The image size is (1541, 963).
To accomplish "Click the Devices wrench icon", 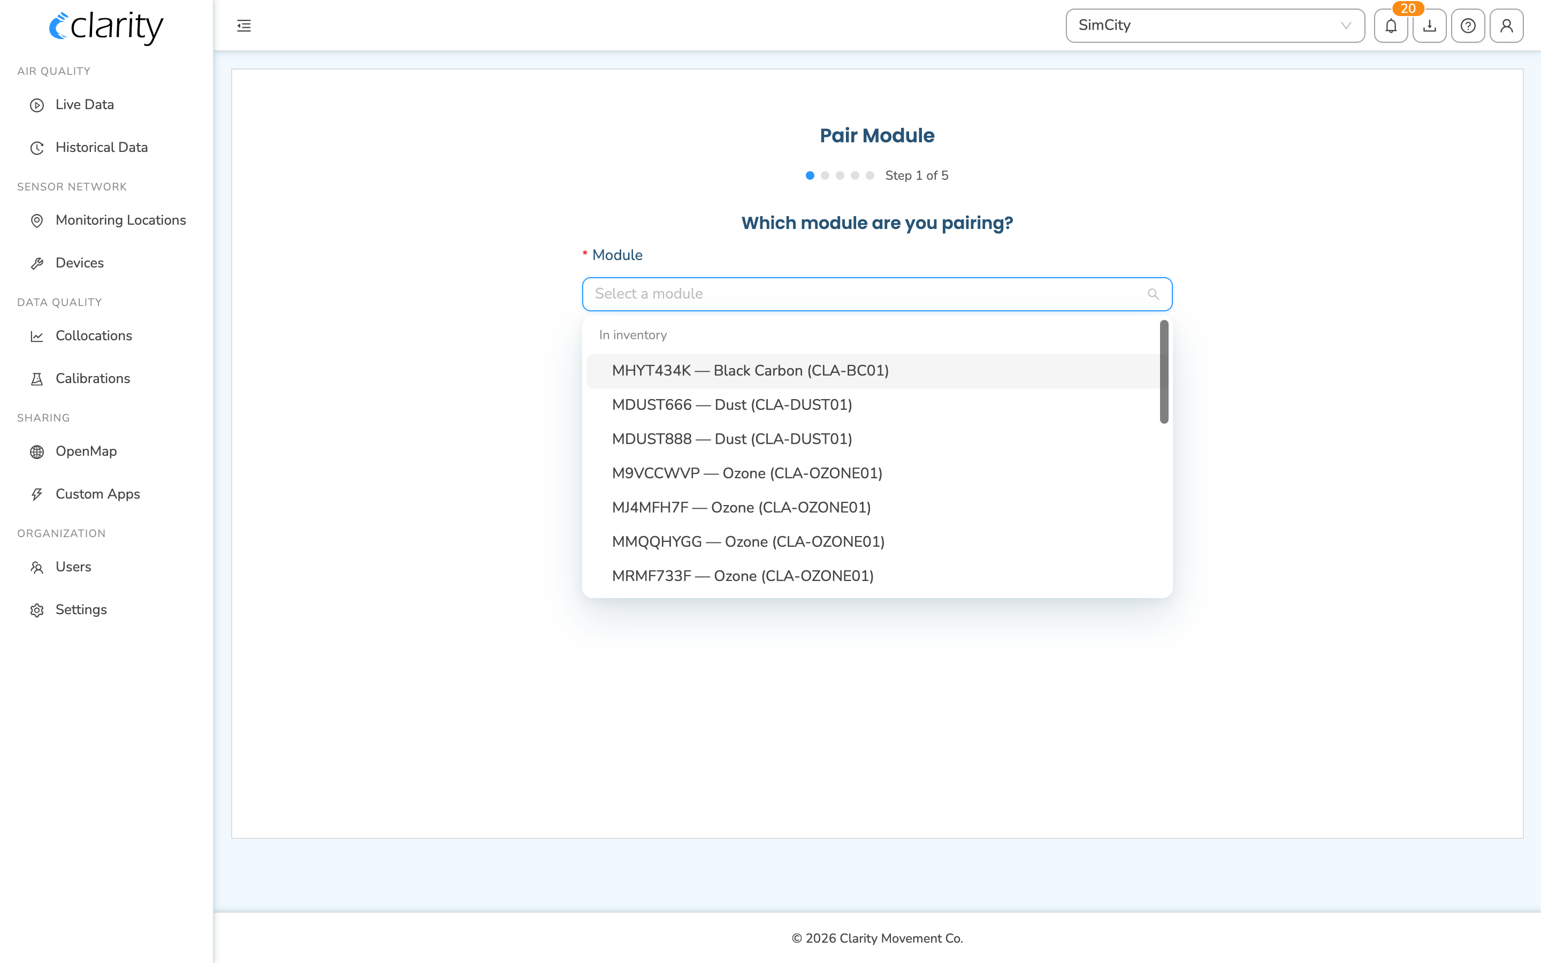I will [x=37, y=263].
